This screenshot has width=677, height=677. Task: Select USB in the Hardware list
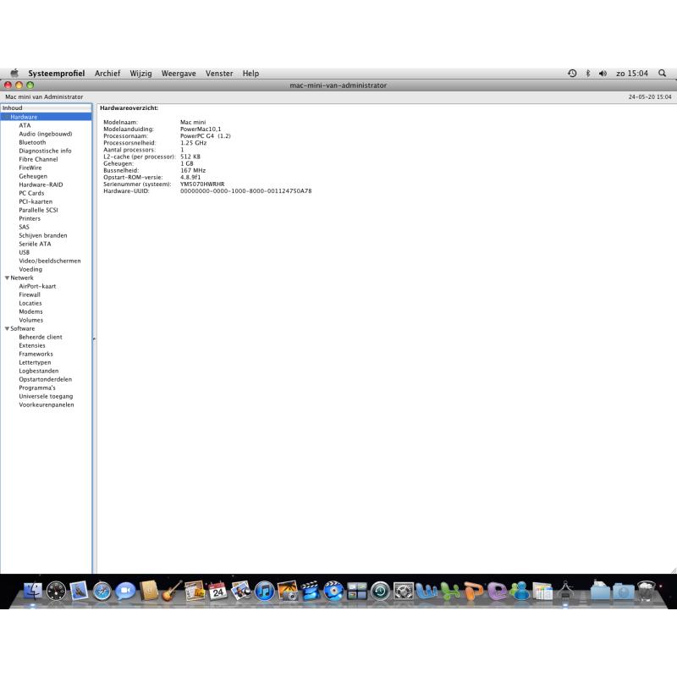(x=25, y=252)
